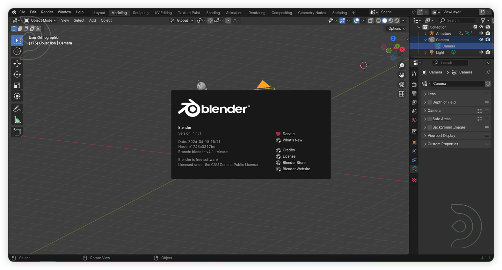This screenshot has width=502, height=270.
Task: Switch to the Geometry Nodes workspace tab
Action: point(312,13)
